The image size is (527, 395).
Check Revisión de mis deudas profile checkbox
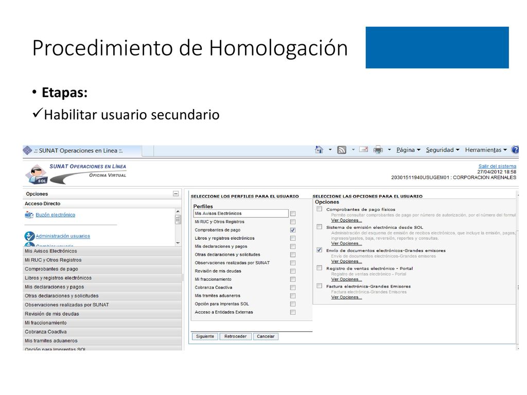click(293, 271)
